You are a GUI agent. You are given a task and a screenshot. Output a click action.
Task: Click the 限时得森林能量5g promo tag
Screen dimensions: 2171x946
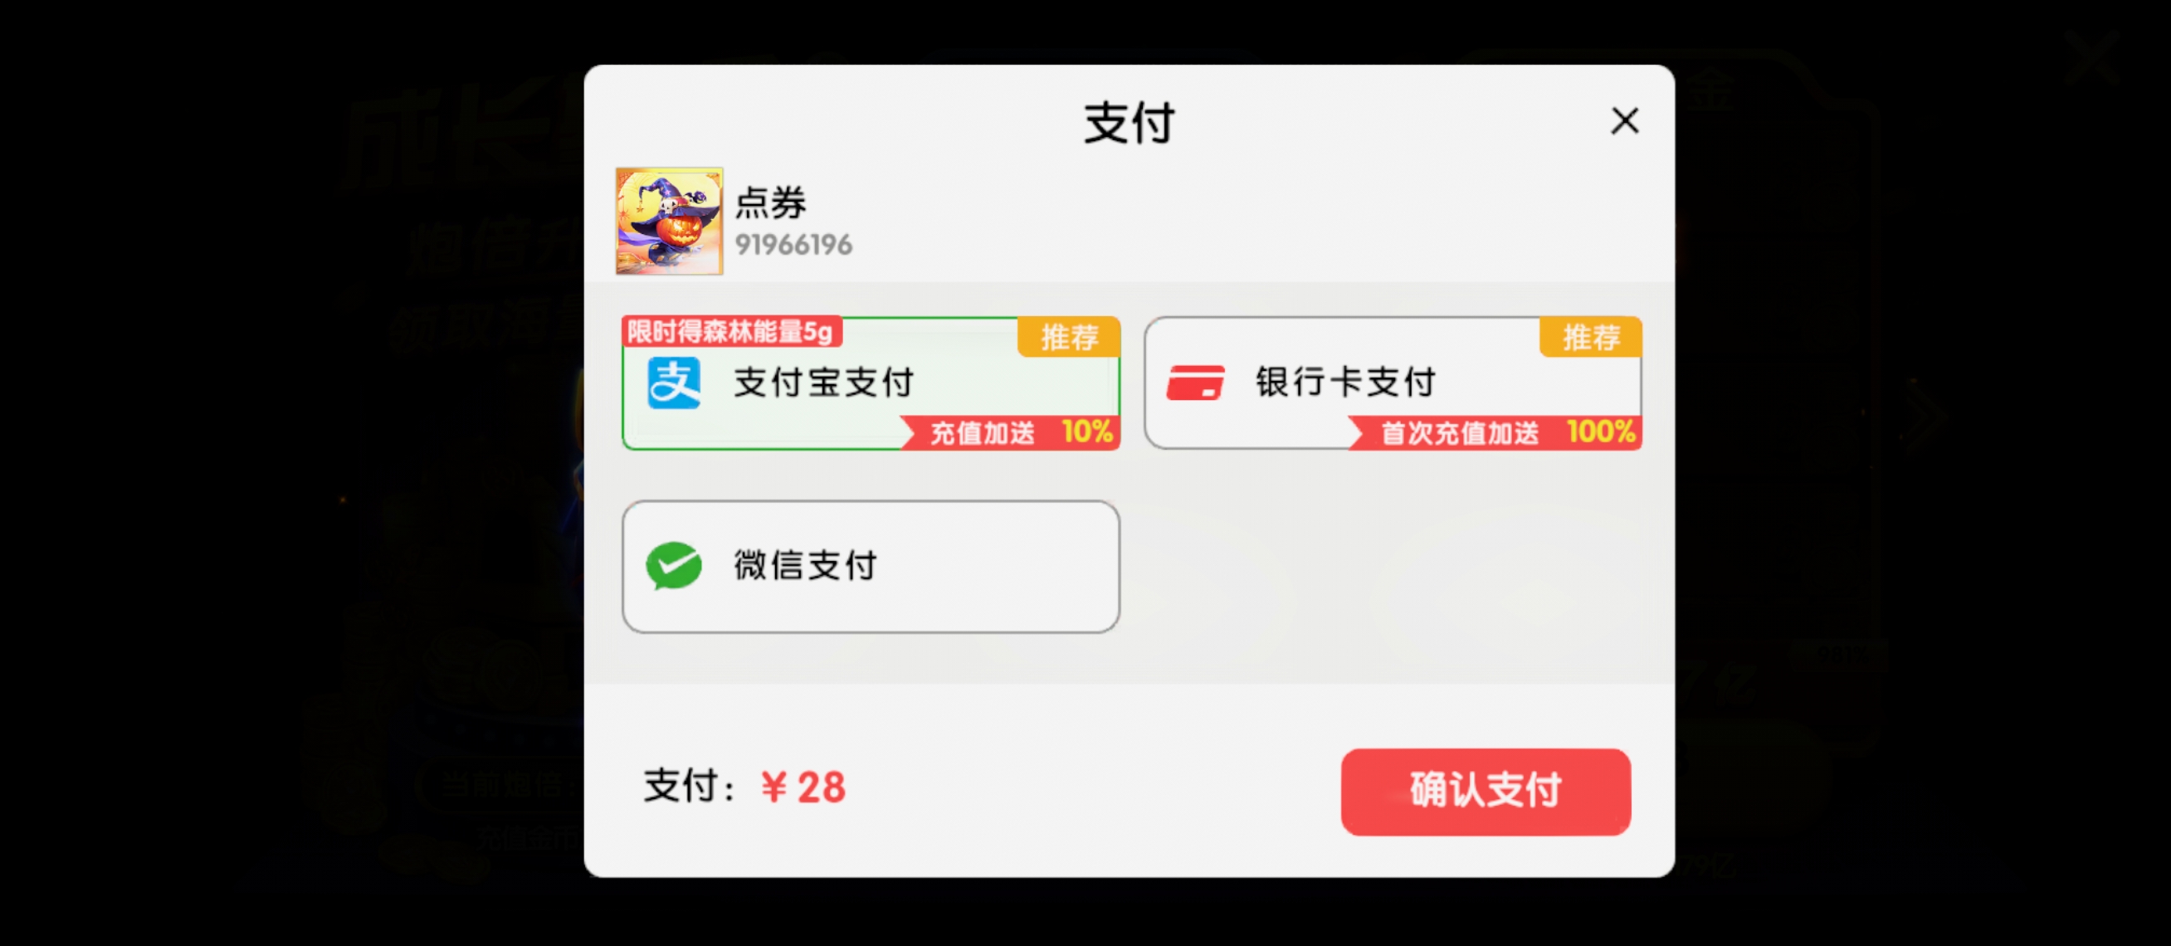731,331
